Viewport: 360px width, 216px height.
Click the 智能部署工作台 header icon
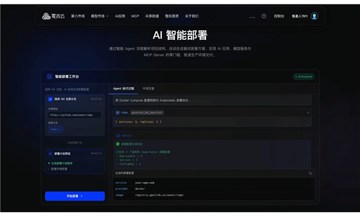pyautogui.click(x=49, y=76)
